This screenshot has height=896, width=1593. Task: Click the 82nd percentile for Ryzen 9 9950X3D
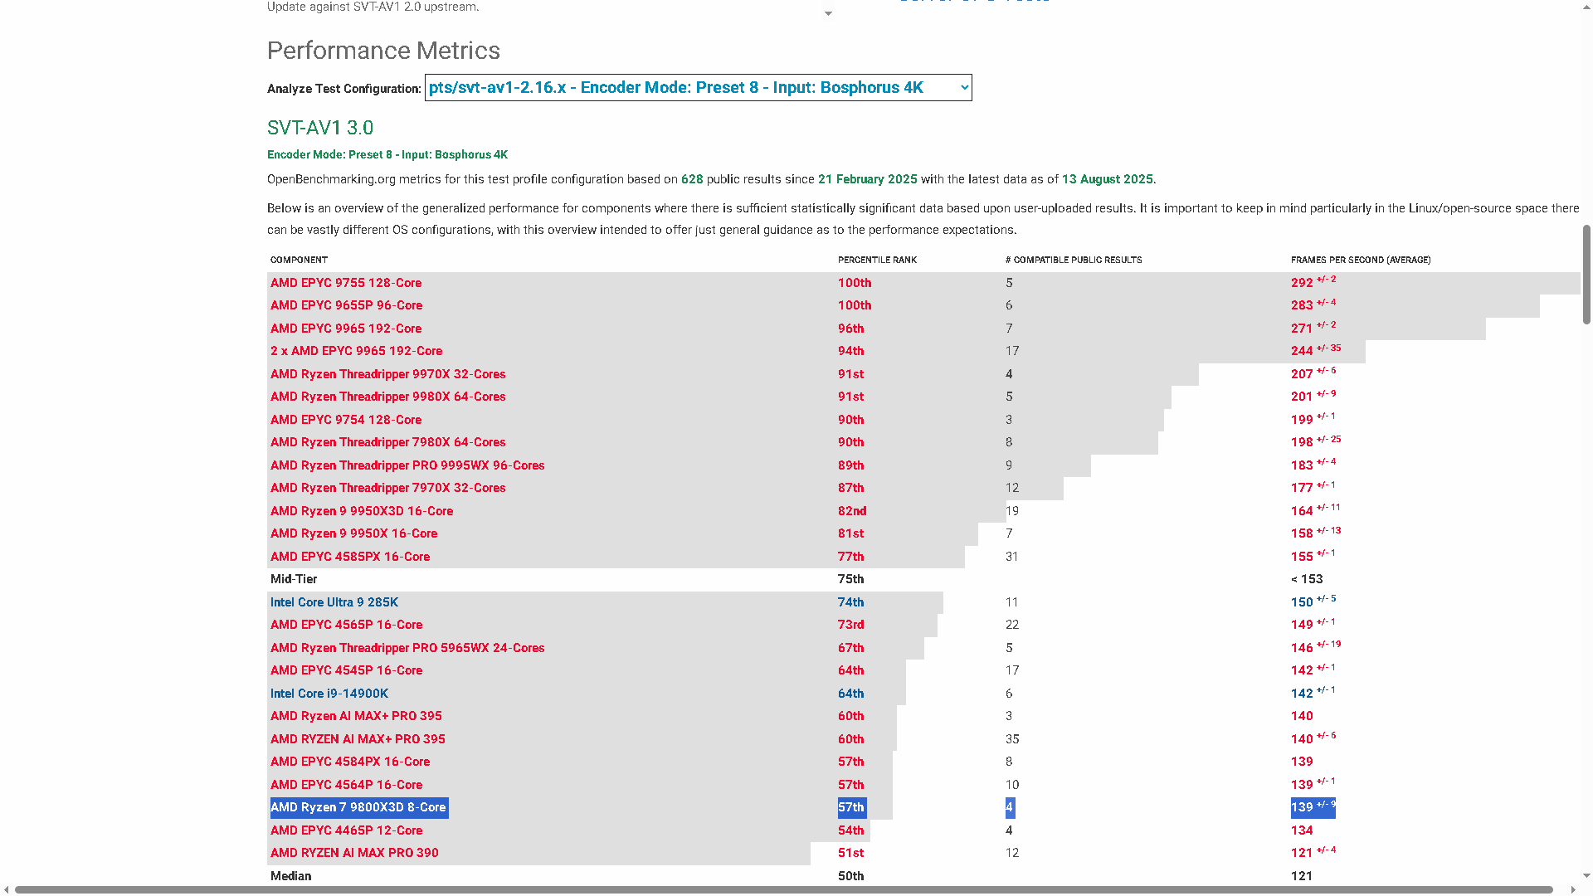(x=852, y=511)
